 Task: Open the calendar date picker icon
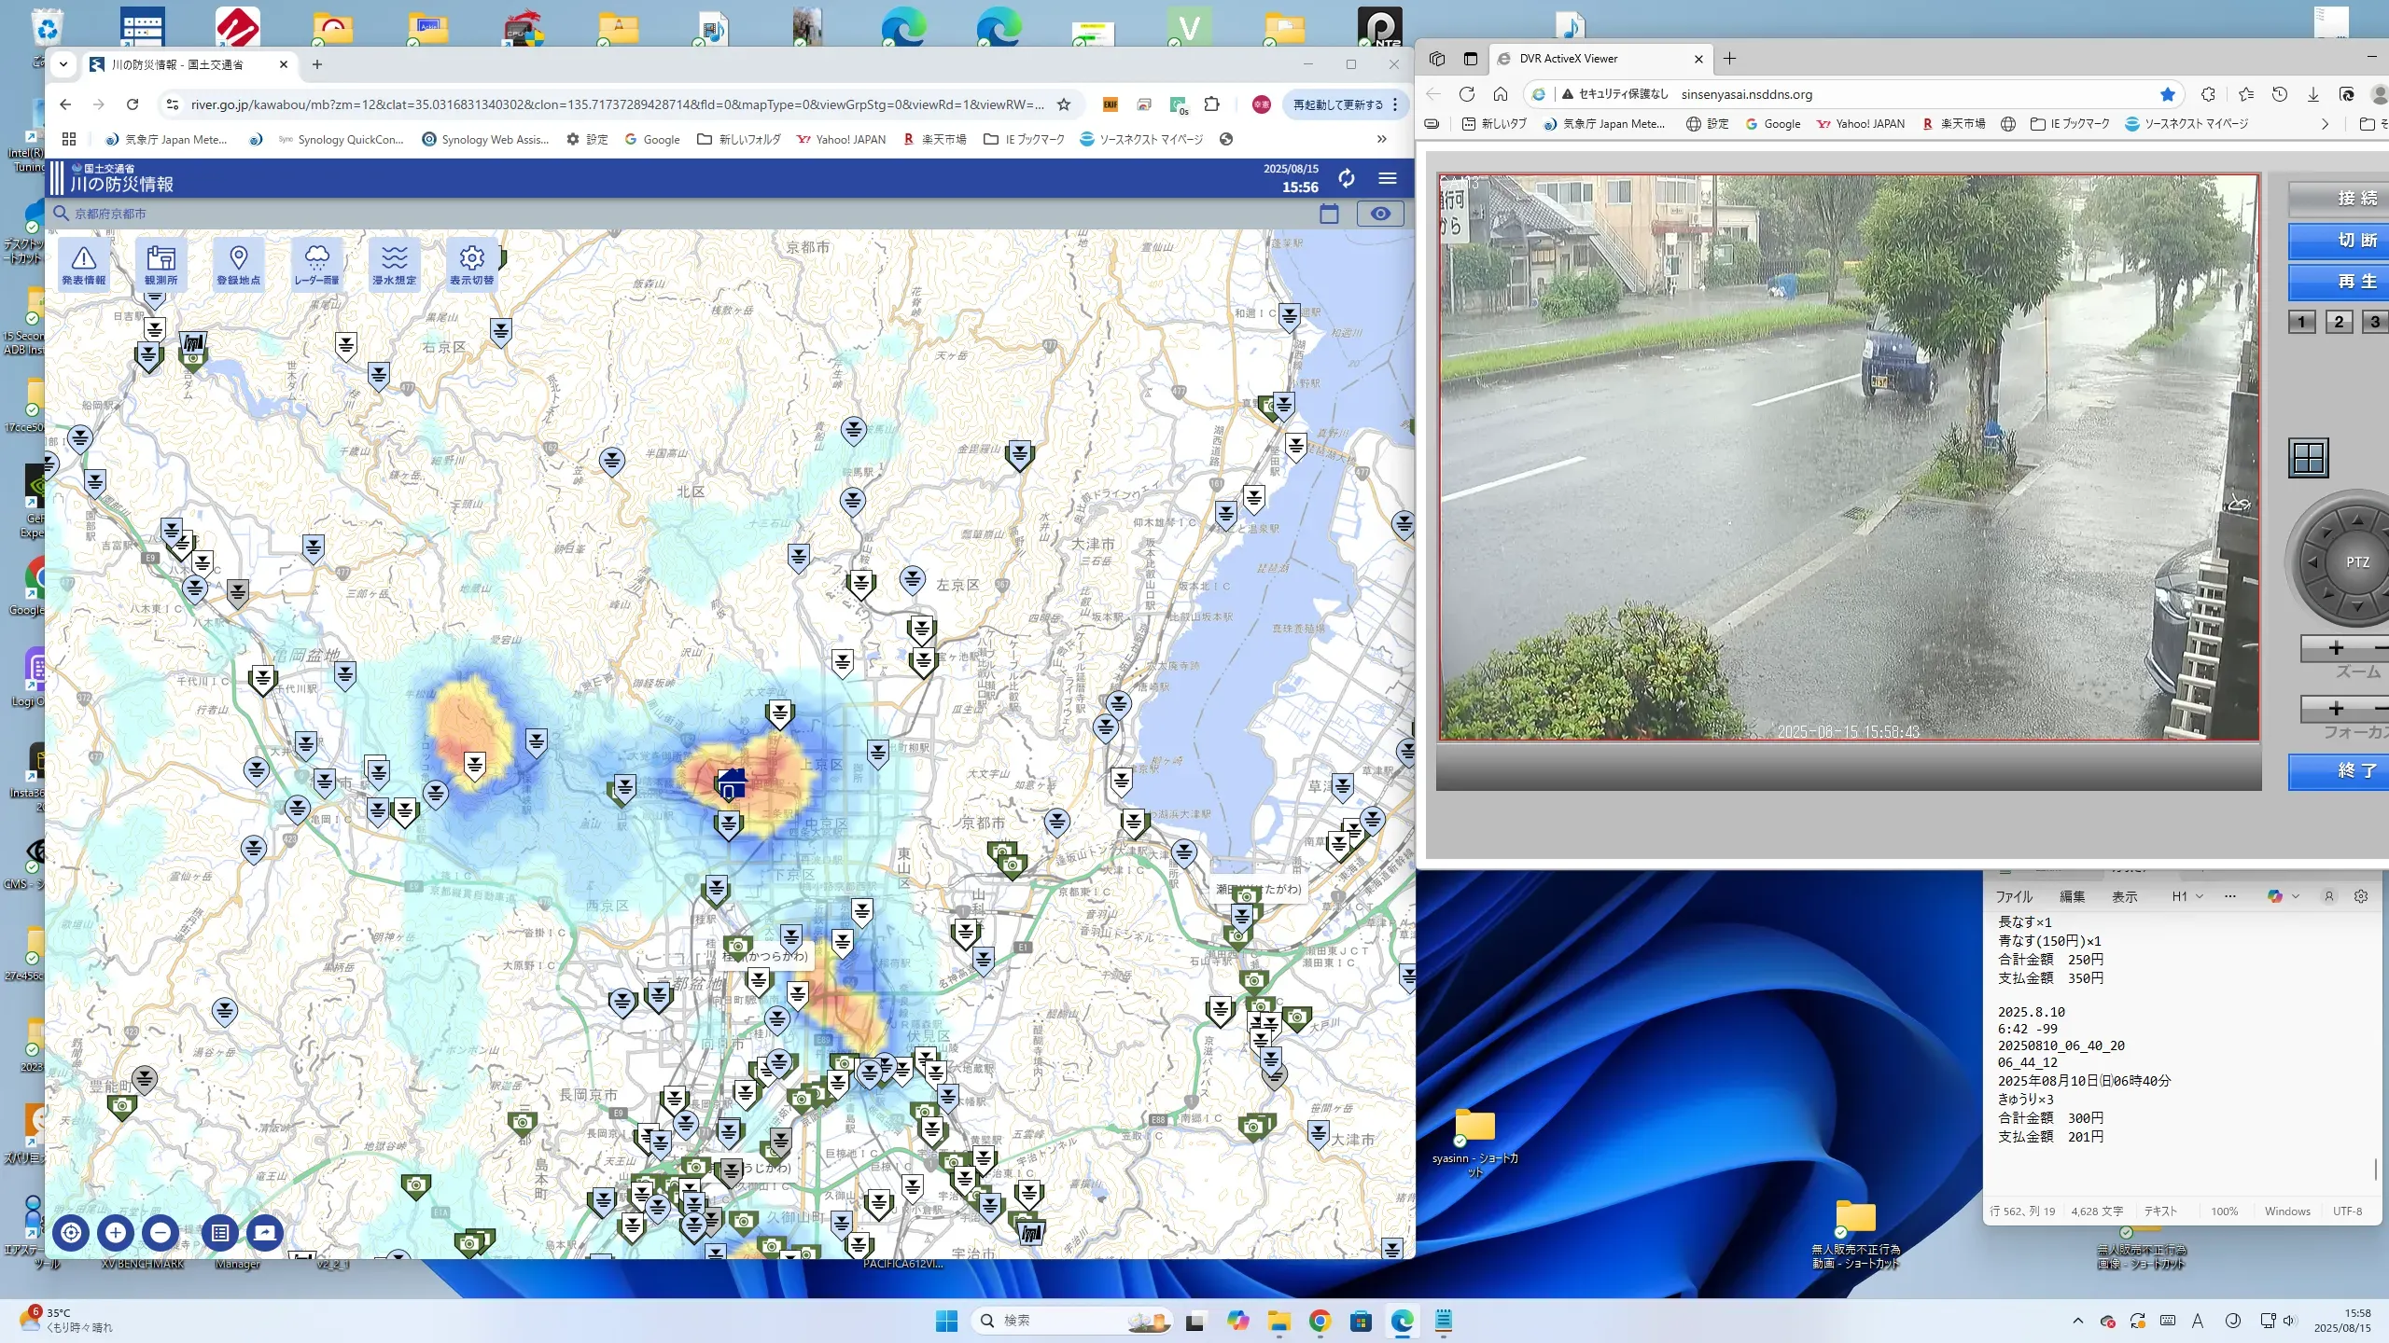coord(1329,214)
